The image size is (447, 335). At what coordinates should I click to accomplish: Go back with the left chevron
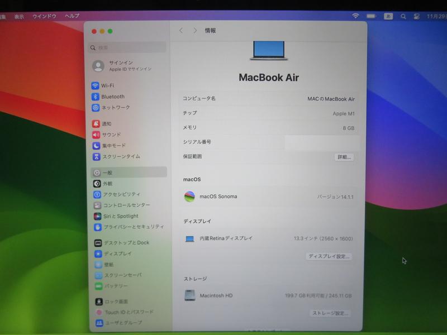[181, 31]
